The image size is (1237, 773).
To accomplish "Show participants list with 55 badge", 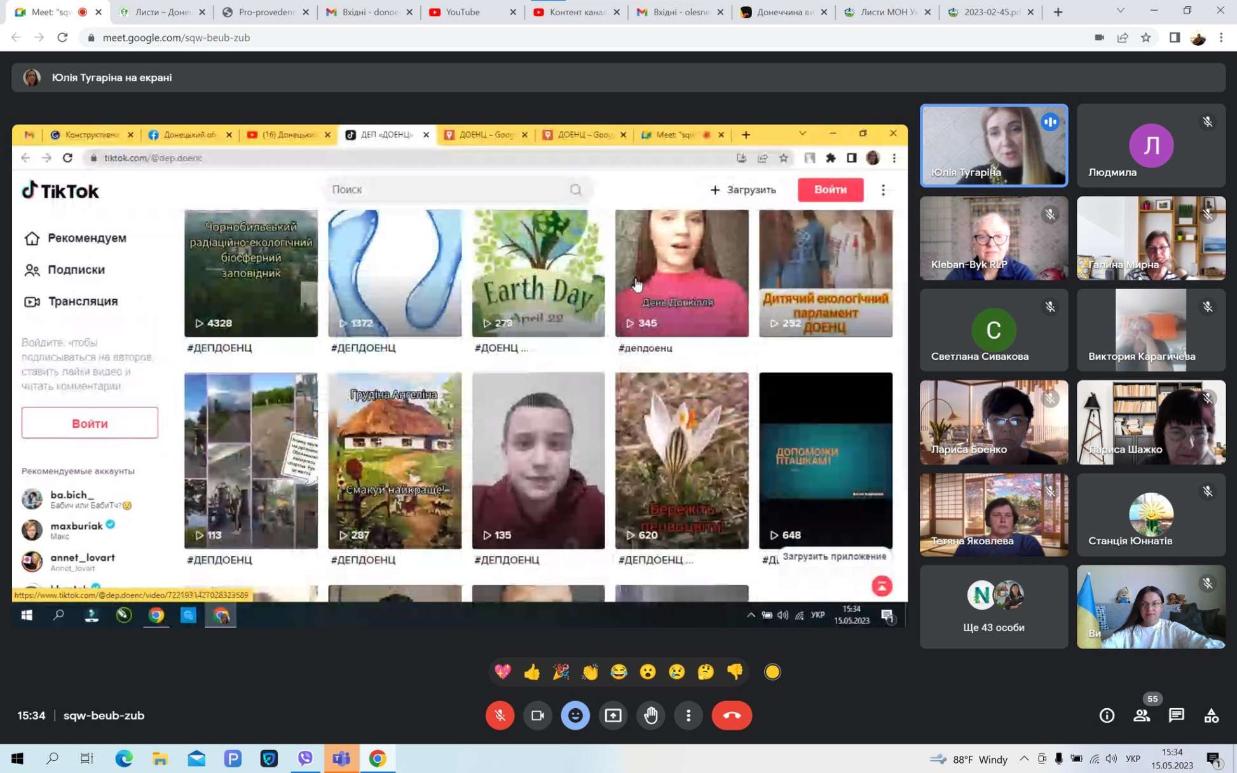I will (1142, 715).
